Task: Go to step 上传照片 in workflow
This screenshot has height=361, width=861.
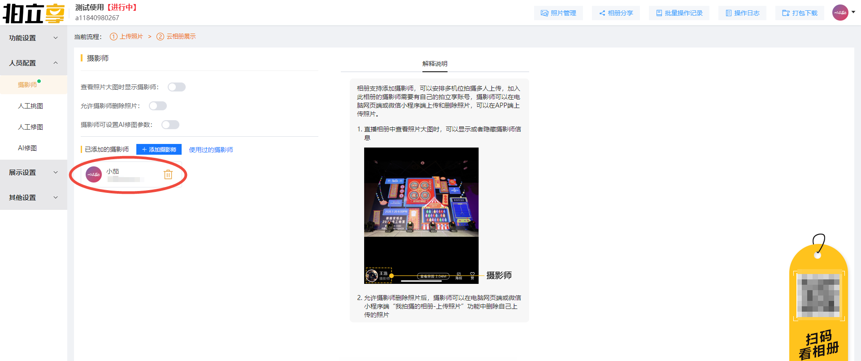Action: (x=126, y=37)
